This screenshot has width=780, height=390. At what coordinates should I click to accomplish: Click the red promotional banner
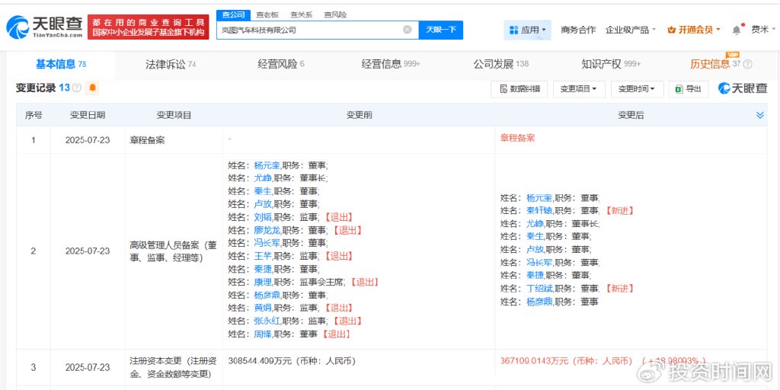click(x=149, y=27)
